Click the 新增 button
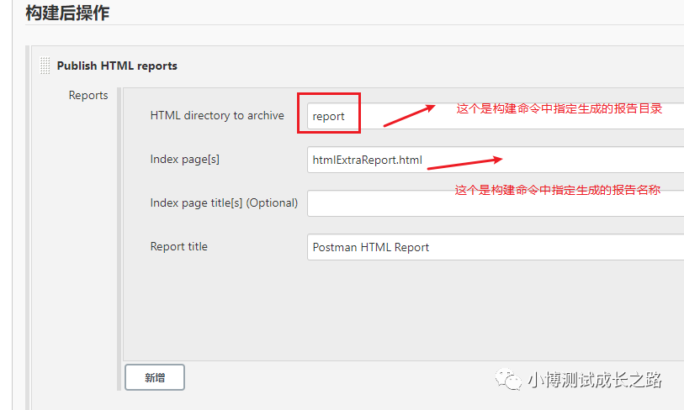This screenshot has height=410, width=684. [x=155, y=377]
